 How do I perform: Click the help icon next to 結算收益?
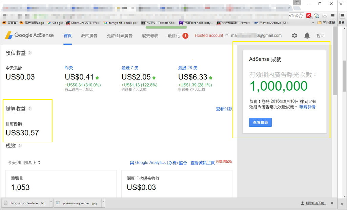coord(30,109)
